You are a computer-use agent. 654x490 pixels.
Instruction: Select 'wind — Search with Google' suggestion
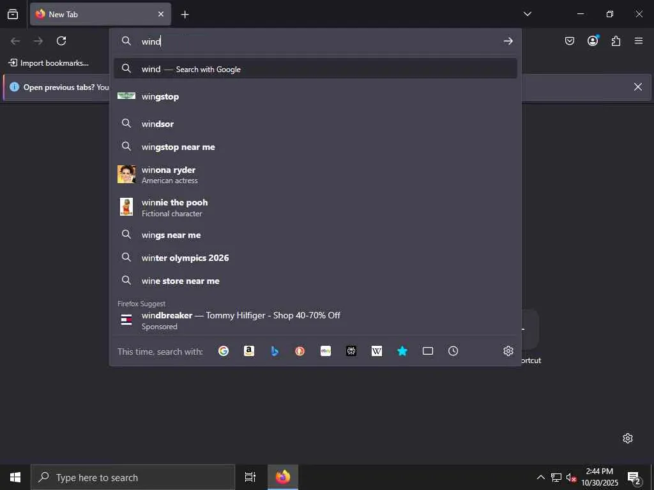316,69
